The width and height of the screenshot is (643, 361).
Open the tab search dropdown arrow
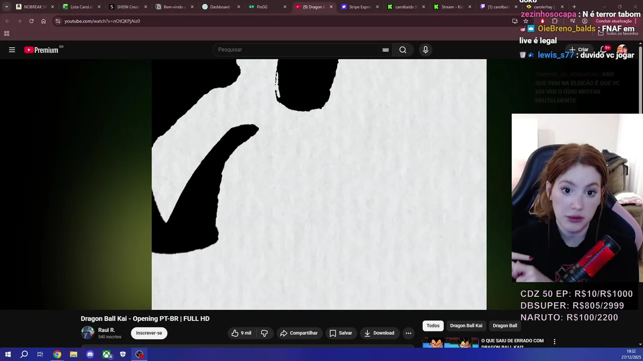pos(7,7)
